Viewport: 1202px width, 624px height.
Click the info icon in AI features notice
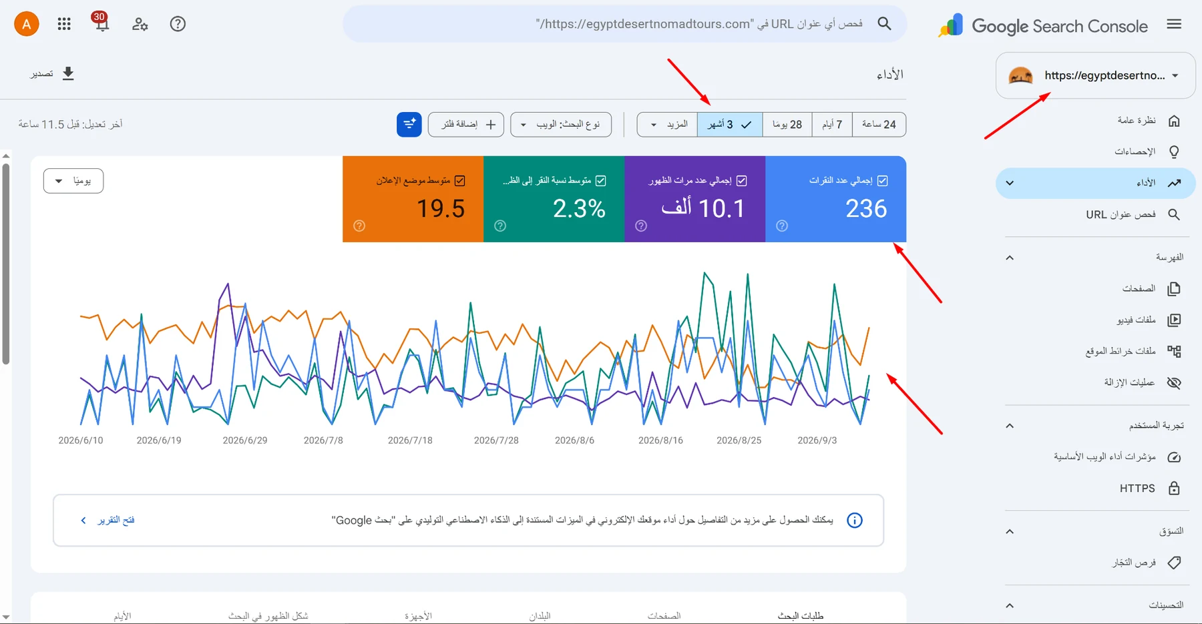(x=855, y=521)
